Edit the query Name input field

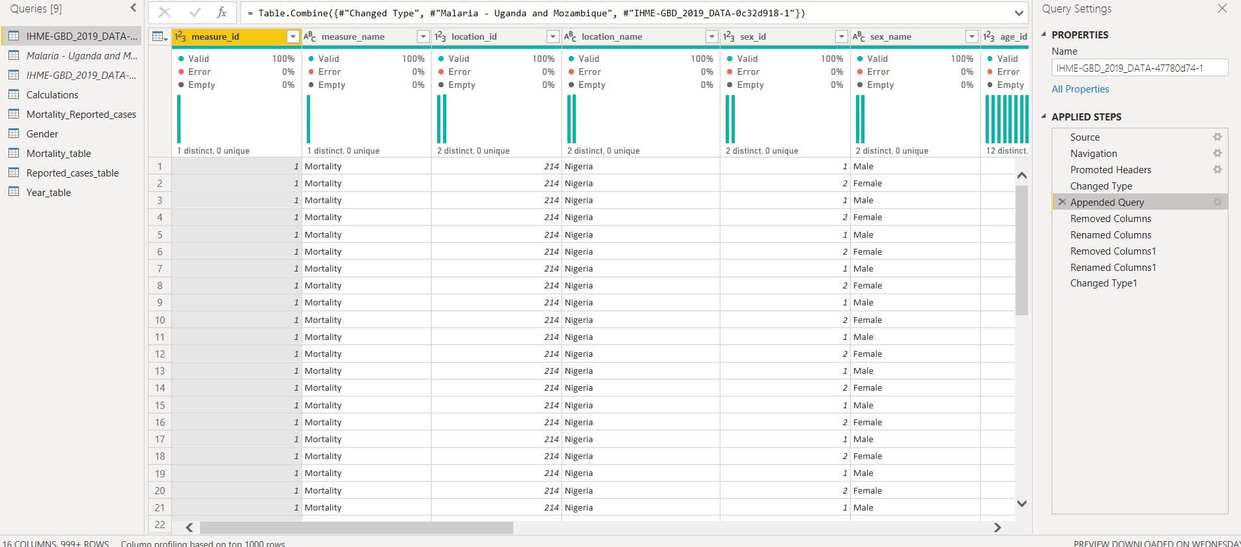pyautogui.click(x=1139, y=68)
